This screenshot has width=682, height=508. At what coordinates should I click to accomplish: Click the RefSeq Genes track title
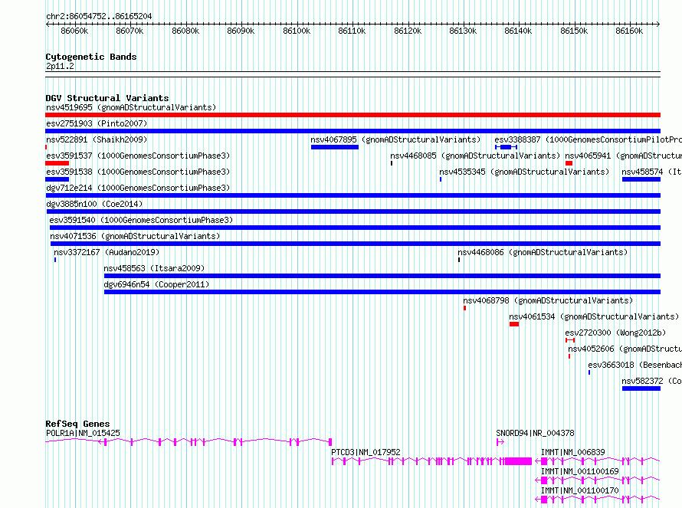[x=77, y=424]
